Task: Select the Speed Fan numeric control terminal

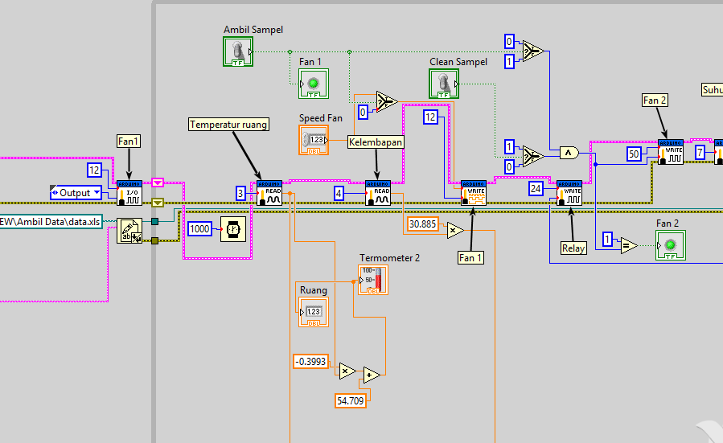Action: 314,140
